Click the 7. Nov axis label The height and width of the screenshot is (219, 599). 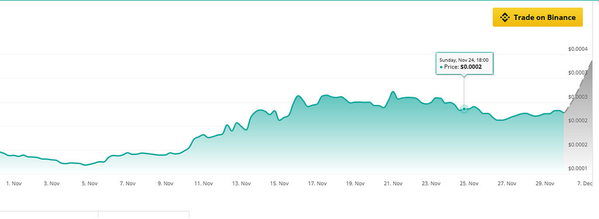[x=128, y=183]
